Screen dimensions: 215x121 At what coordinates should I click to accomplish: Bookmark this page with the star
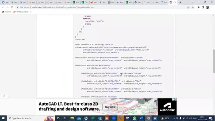(x=193, y=7)
